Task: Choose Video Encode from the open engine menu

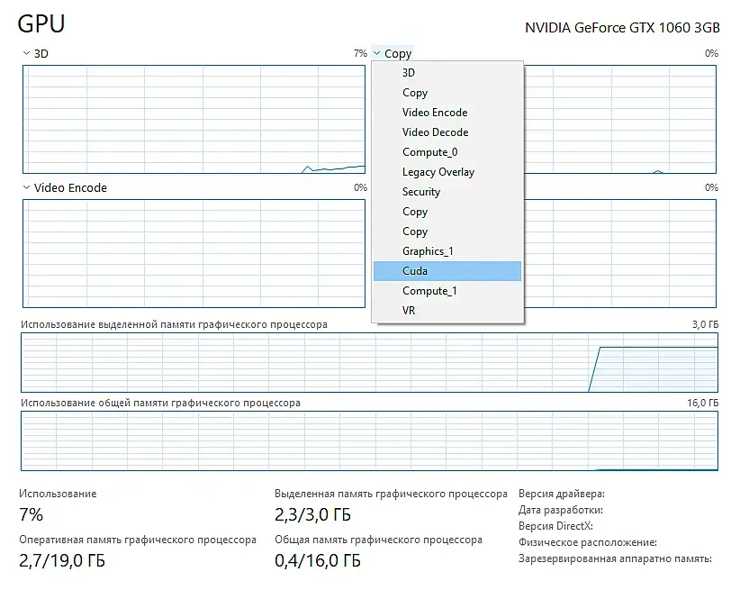Action: 435,113
